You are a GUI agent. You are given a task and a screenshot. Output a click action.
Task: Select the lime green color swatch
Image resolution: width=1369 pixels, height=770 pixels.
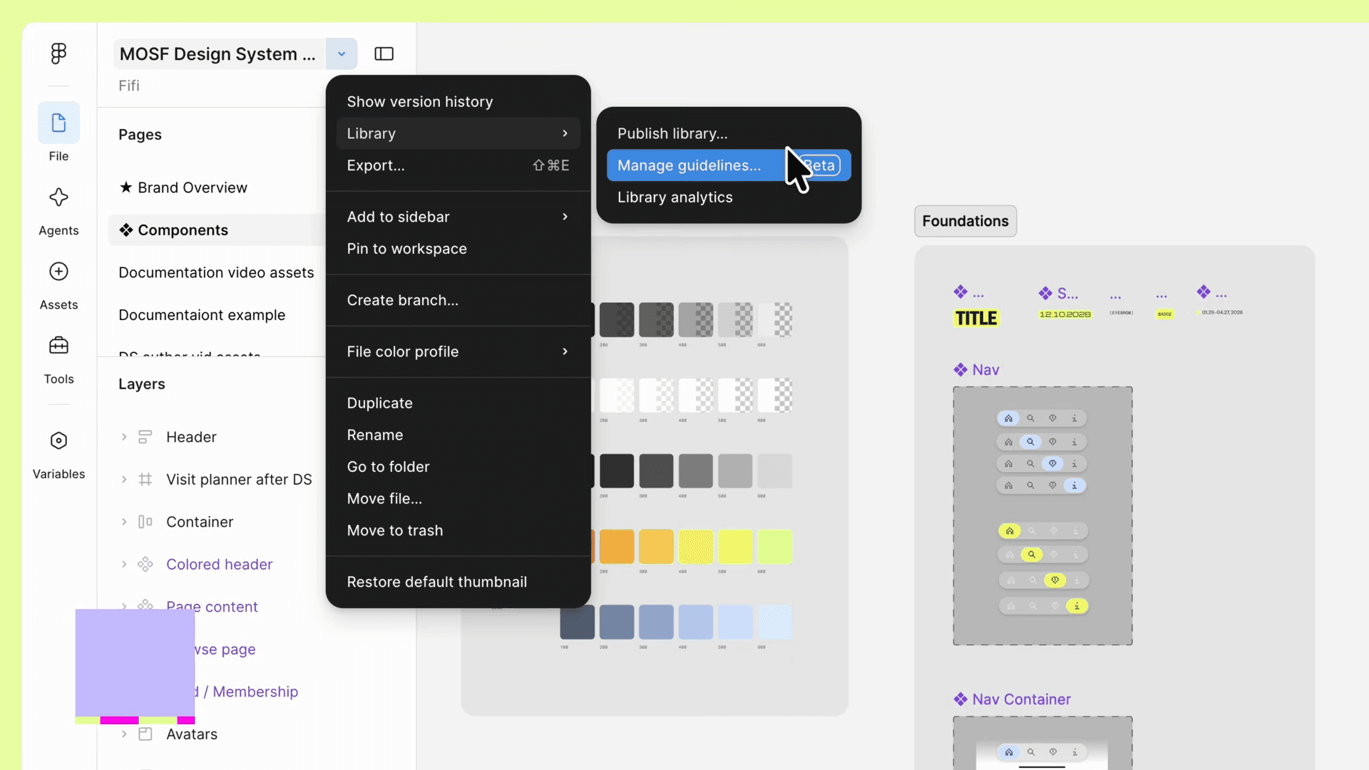pyautogui.click(x=775, y=547)
